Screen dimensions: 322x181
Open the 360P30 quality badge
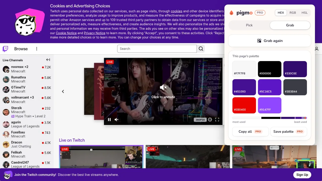coord(200,120)
